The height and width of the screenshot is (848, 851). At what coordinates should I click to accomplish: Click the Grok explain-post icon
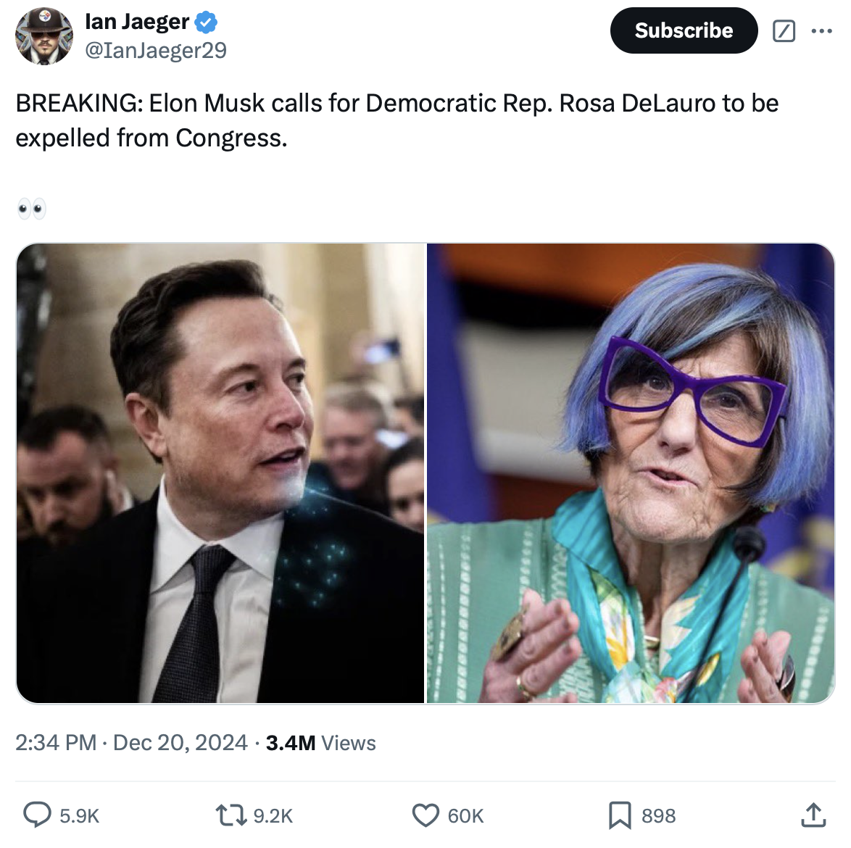point(784,31)
